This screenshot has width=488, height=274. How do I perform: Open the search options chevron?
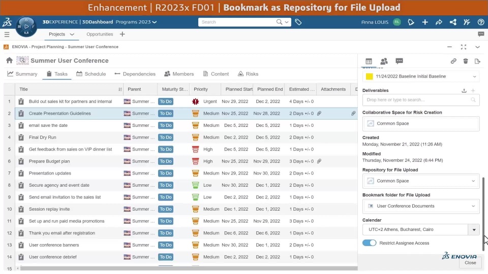click(x=287, y=22)
